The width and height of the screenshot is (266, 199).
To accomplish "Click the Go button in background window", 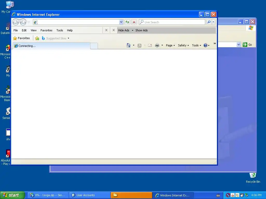I will coord(247,45).
